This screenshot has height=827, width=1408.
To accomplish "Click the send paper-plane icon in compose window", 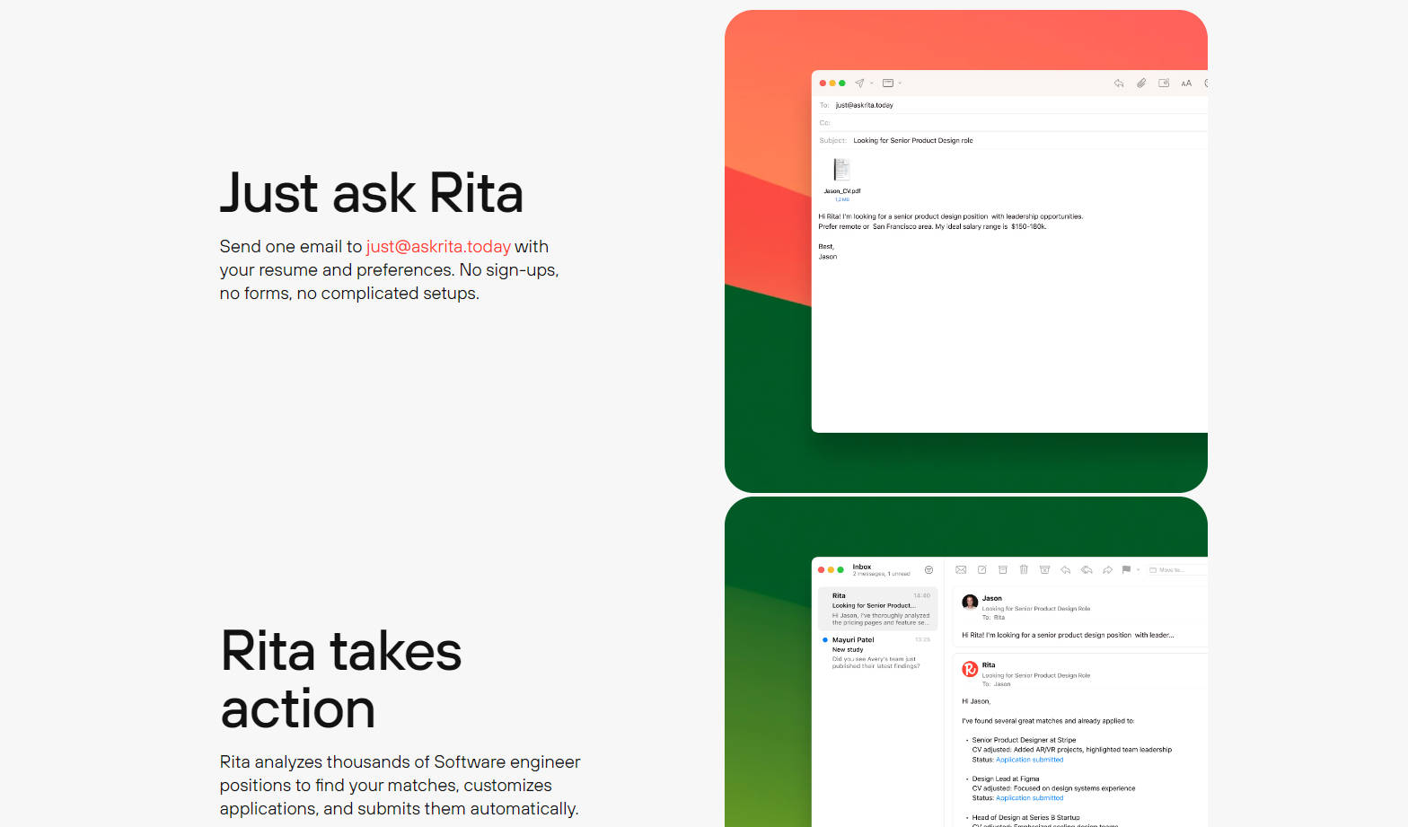I will [x=859, y=84].
